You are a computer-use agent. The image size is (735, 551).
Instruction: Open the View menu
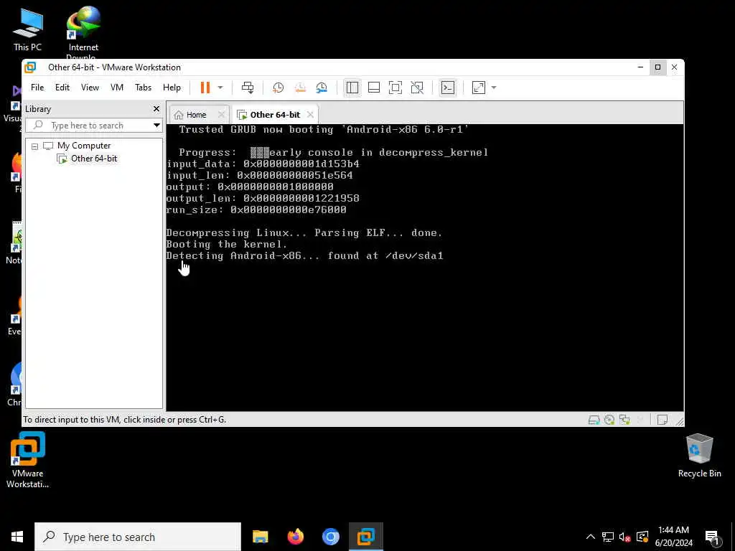[90, 88]
